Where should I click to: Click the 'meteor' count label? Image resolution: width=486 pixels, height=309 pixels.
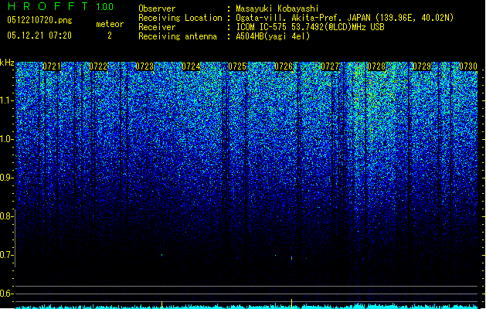click(110, 24)
